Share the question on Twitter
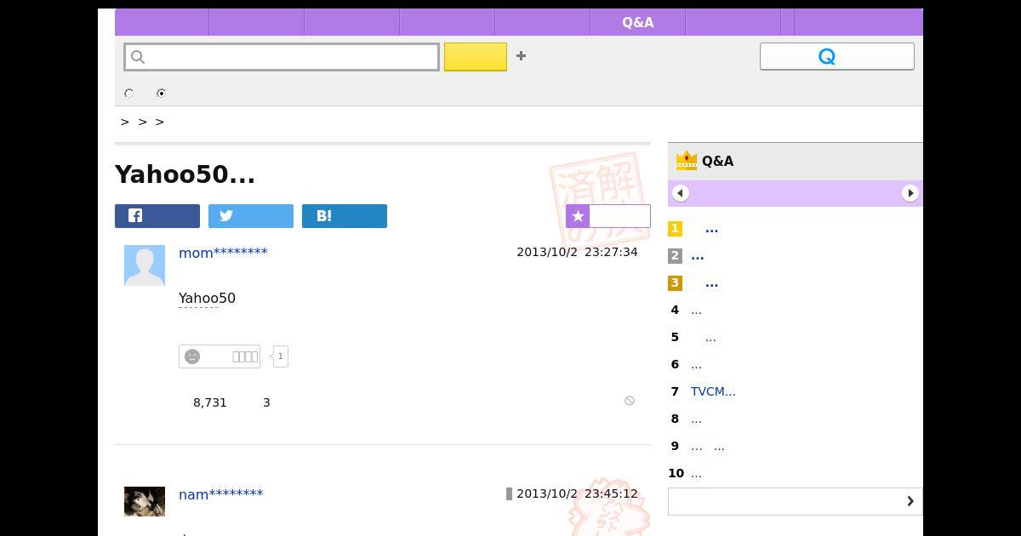This screenshot has width=1021, height=536. click(x=251, y=216)
